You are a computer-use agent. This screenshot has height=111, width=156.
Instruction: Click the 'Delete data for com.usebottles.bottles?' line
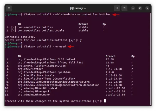[41, 40]
